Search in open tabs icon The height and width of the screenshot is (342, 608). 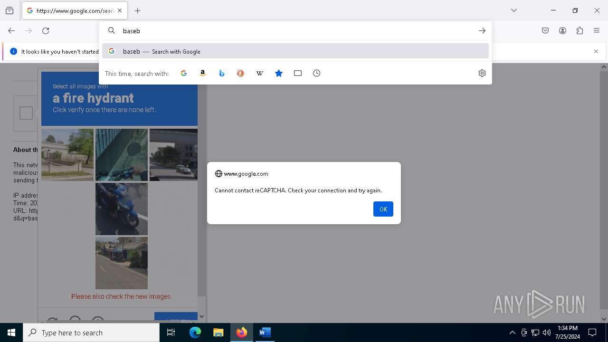(x=298, y=73)
